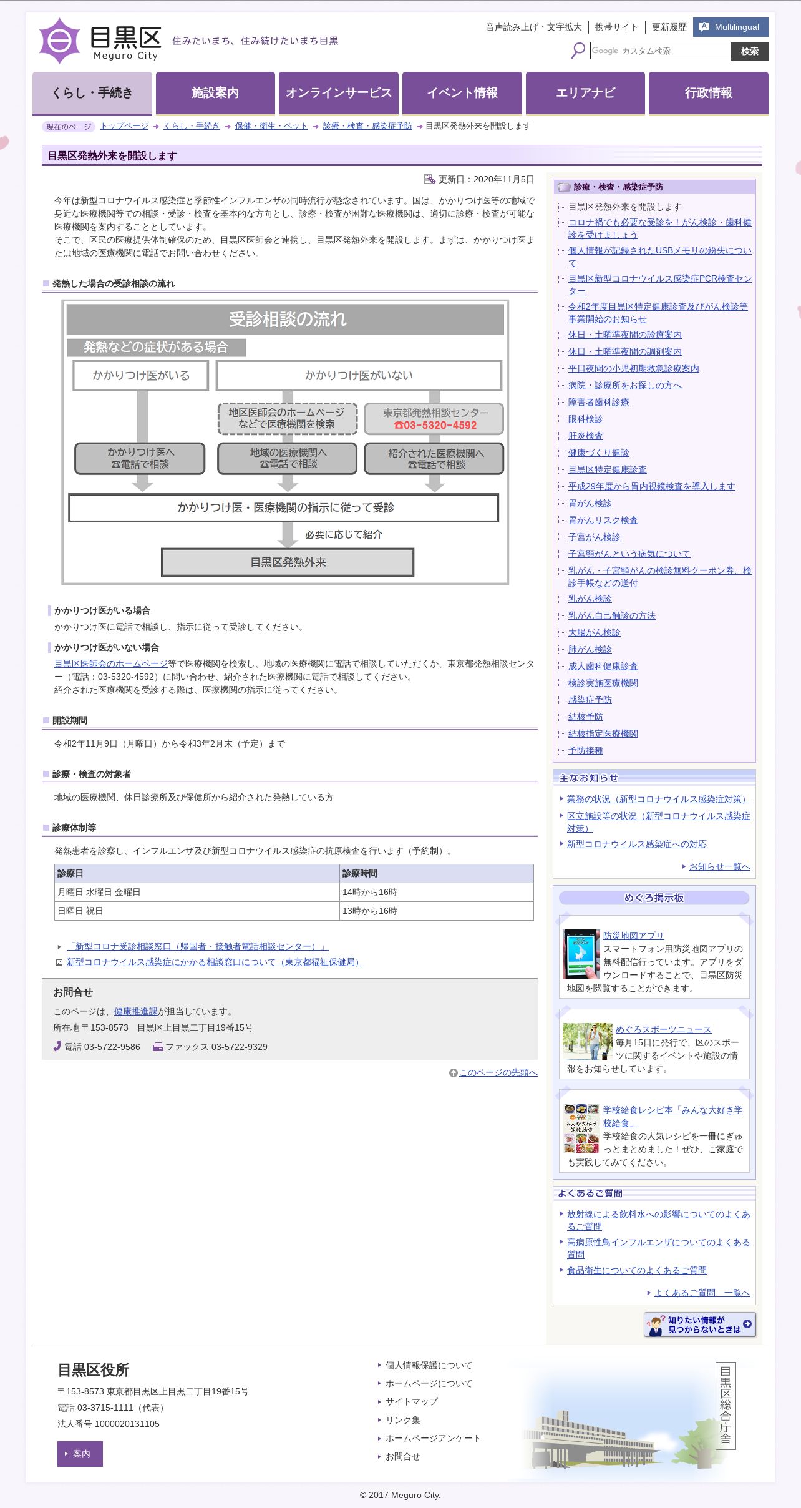Open 眼科検診 sidebar link
Screen dimensions: 801x1508
tap(586, 419)
